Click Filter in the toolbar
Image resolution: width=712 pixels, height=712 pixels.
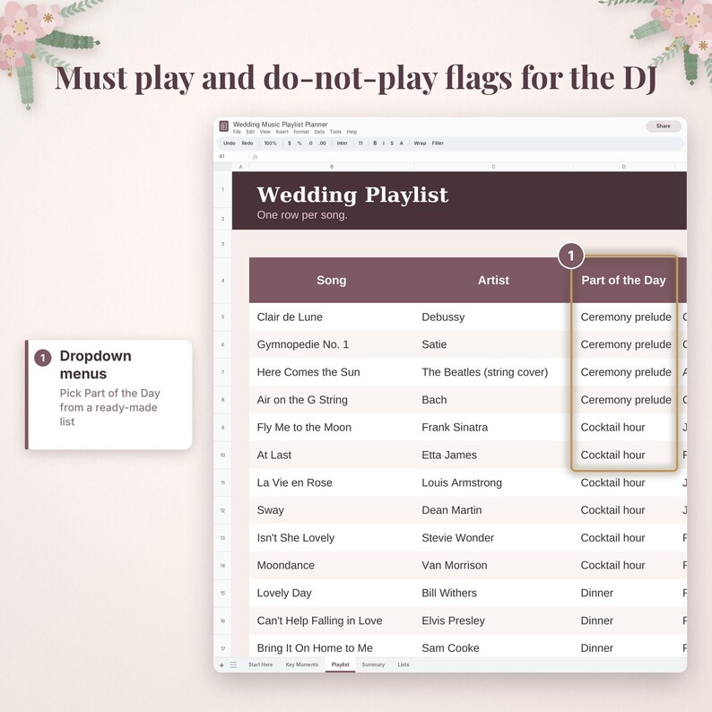pyautogui.click(x=438, y=143)
